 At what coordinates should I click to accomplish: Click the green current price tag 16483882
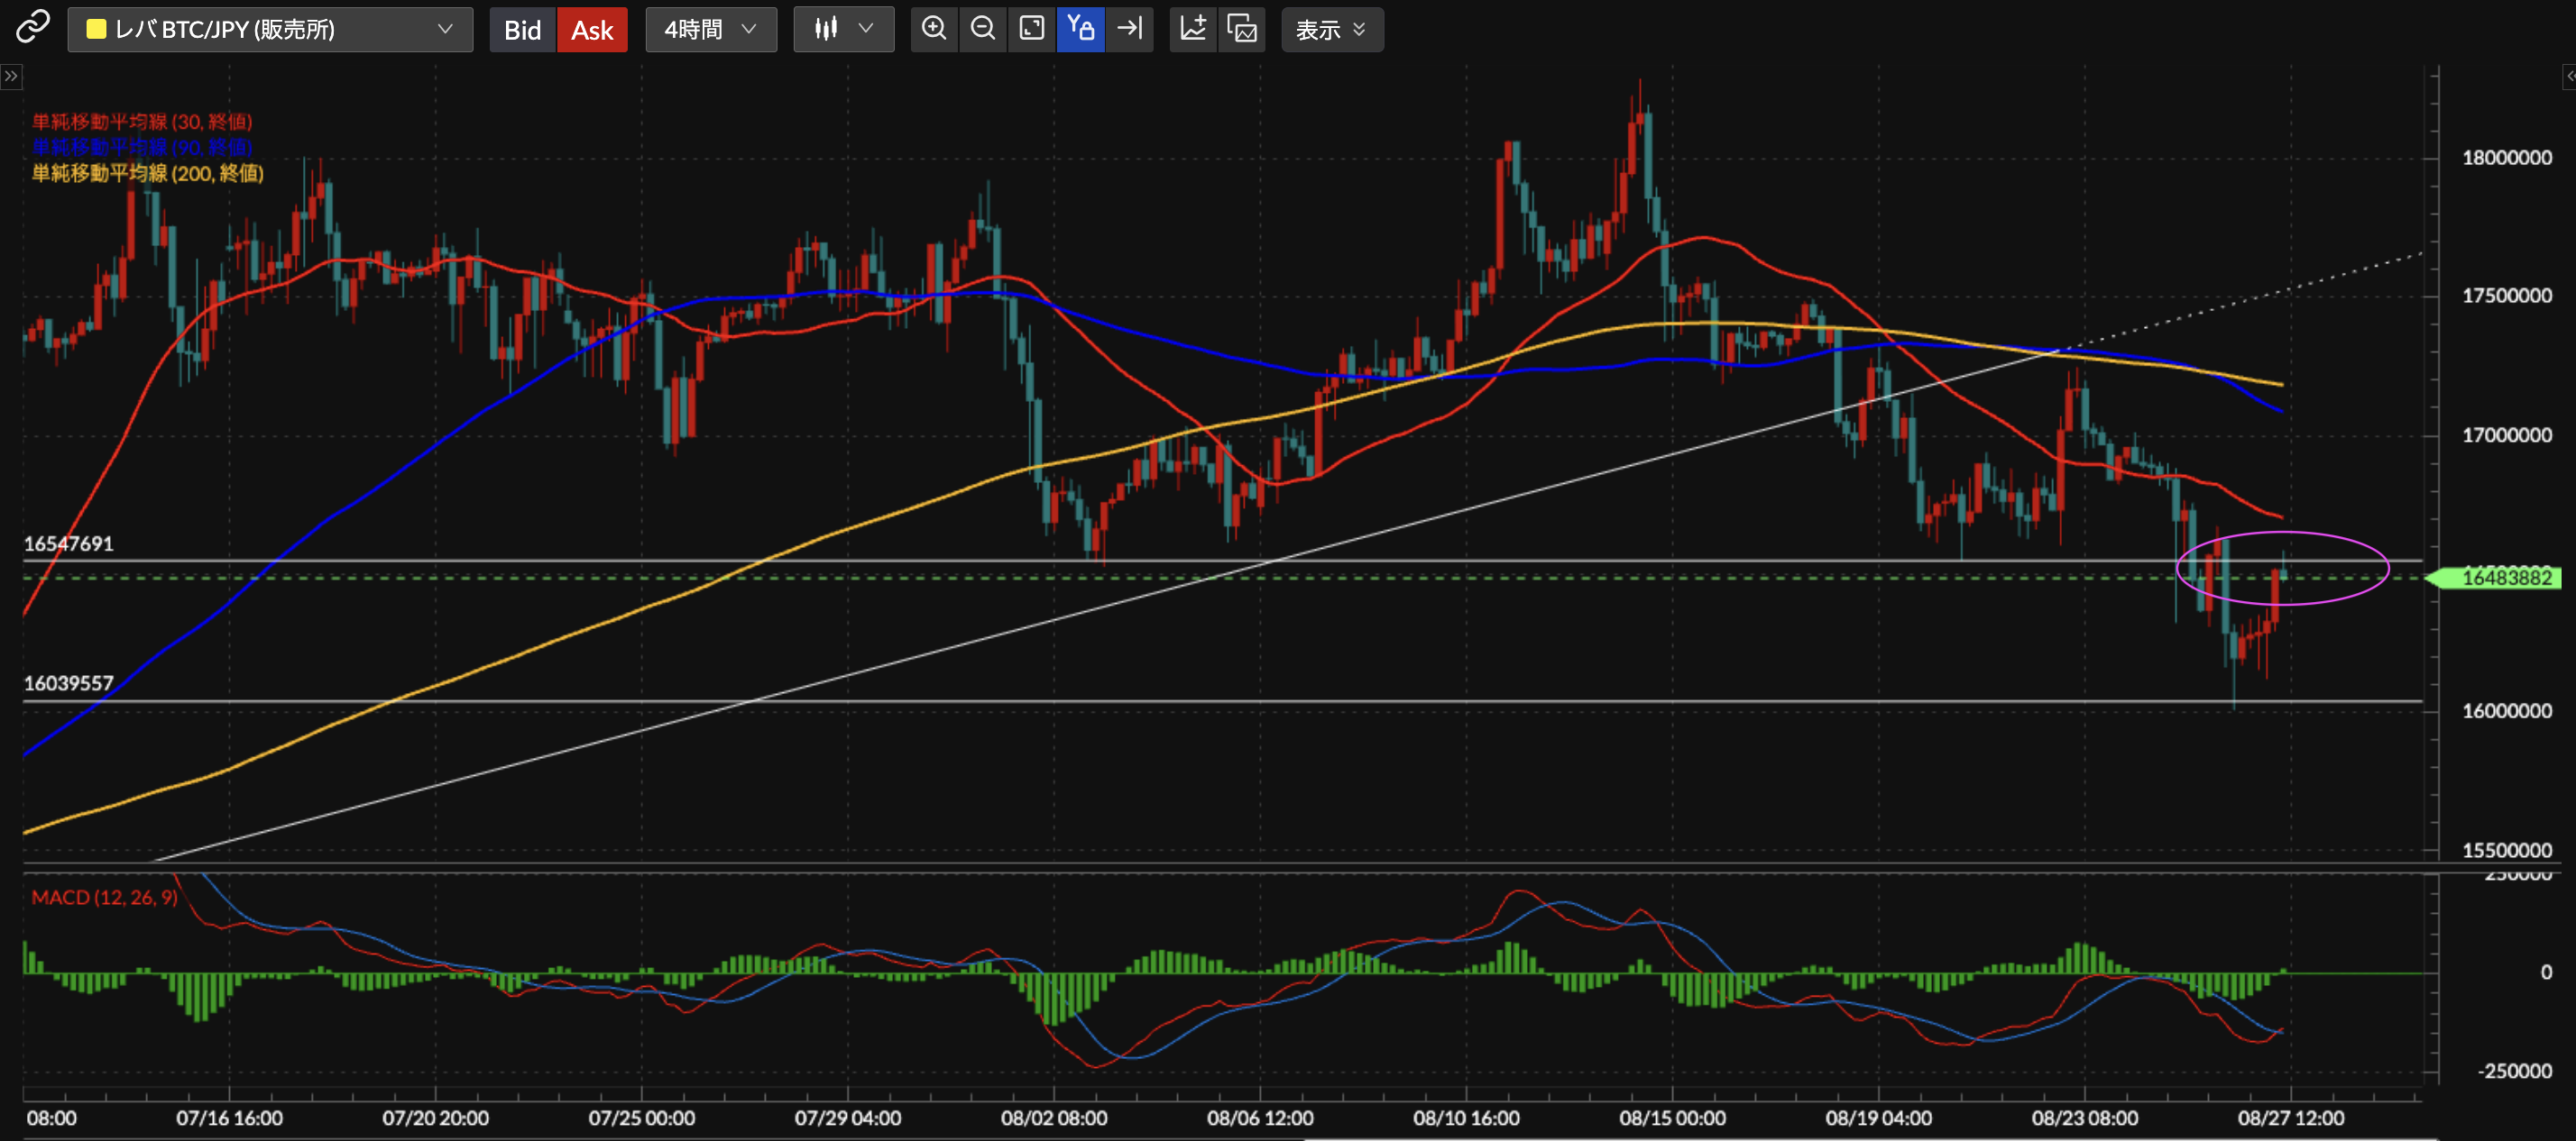2504,578
